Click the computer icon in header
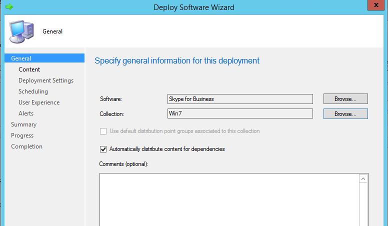388x226 pixels. pos(20,31)
